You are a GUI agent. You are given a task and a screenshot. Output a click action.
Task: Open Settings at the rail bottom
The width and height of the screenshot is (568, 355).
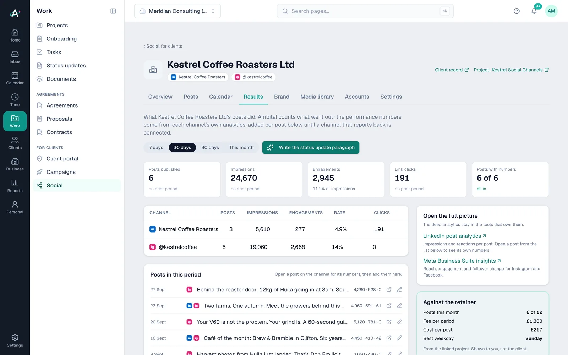(x=15, y=340)
